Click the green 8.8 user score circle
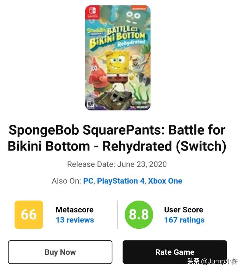Image resolution: width=243 pixels, height=270 pixels. pyautogui.click(x=139, y=215)
